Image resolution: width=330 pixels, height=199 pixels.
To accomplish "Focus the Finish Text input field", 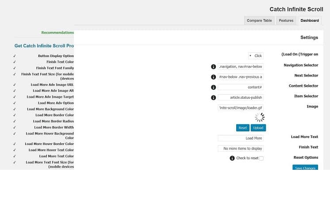I will click(x=241, y=149).
